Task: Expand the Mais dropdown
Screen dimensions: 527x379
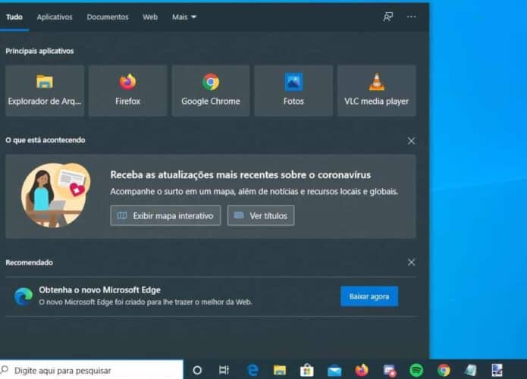Action: (x=184, y=17)
